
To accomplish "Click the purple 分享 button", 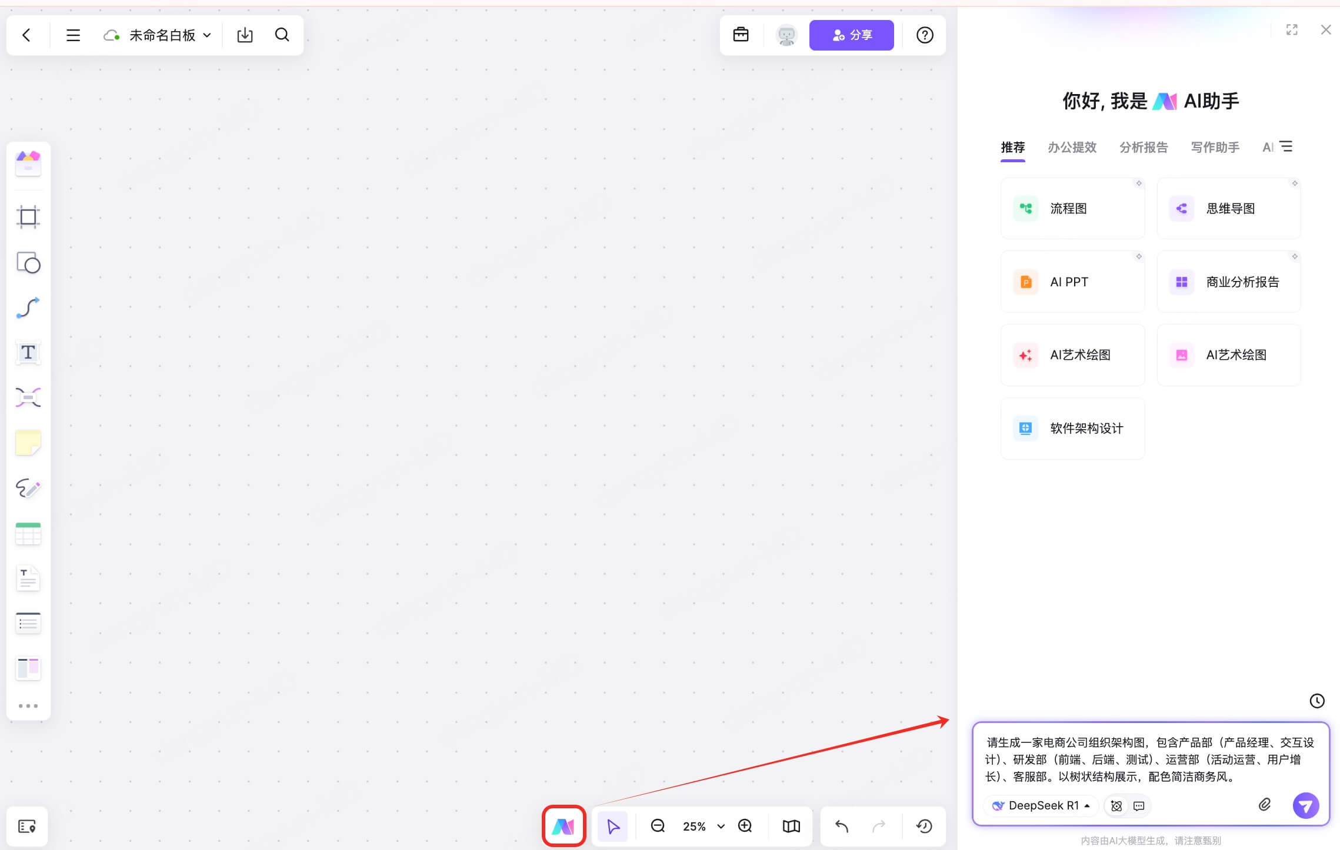I will [851, 35].
